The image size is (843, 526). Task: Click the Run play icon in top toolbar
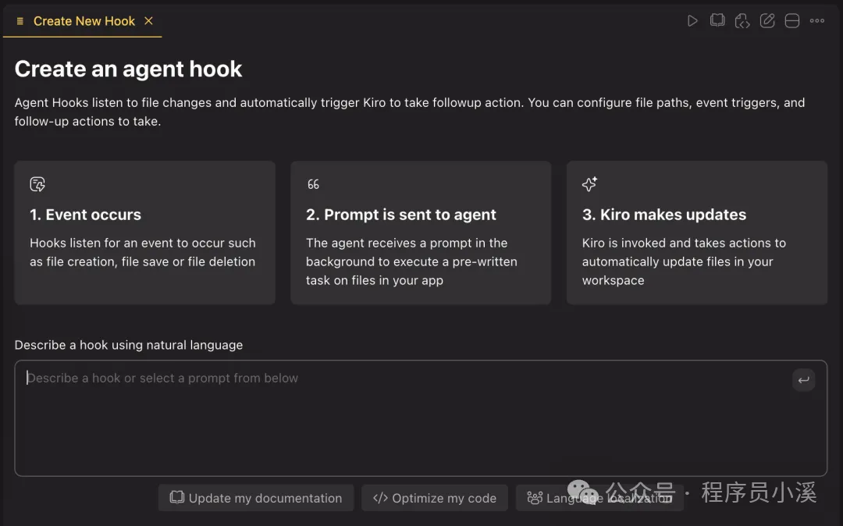[x=692, y=21]
